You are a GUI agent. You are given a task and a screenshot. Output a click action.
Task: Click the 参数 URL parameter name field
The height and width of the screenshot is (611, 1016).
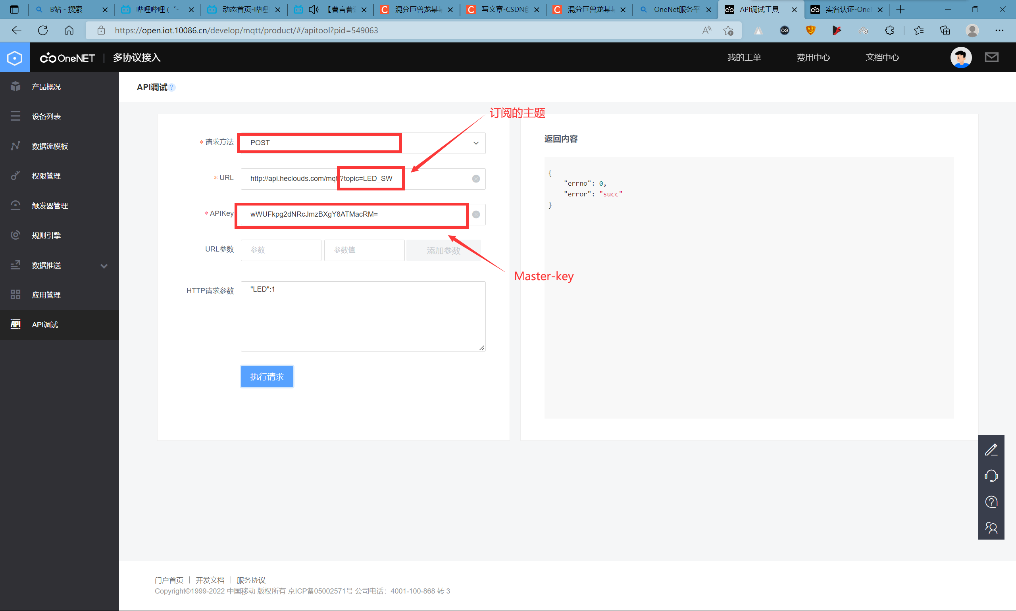(281, 250)
